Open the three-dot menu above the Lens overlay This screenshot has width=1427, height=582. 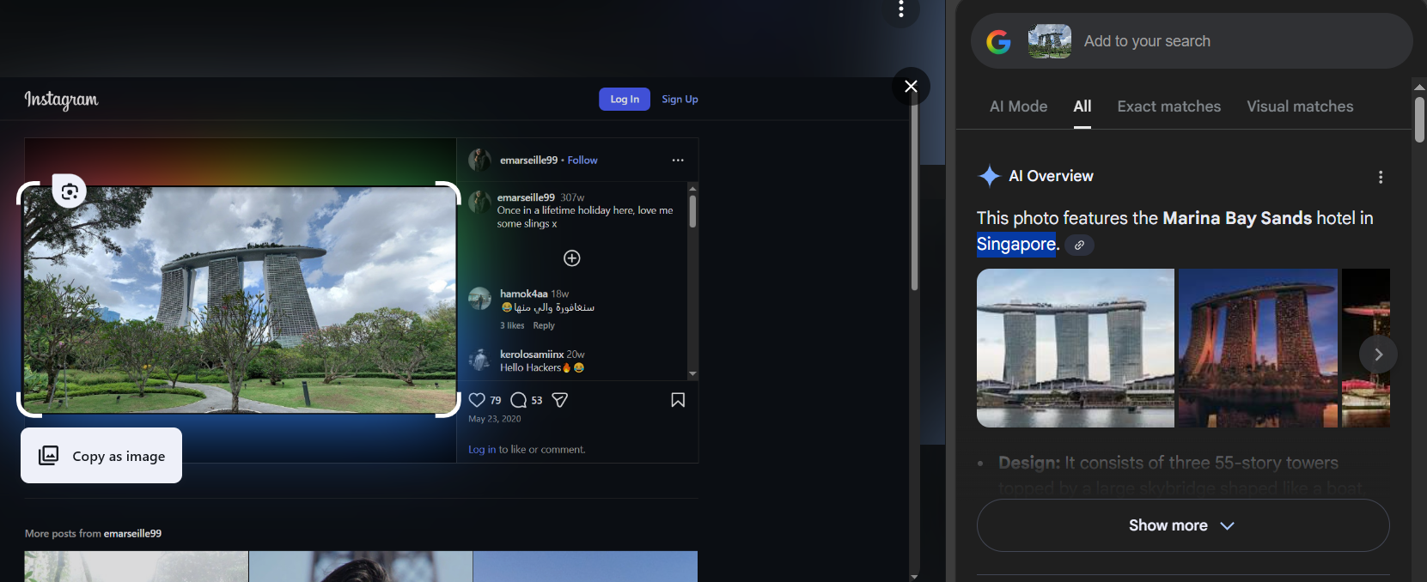pos(900,9)
